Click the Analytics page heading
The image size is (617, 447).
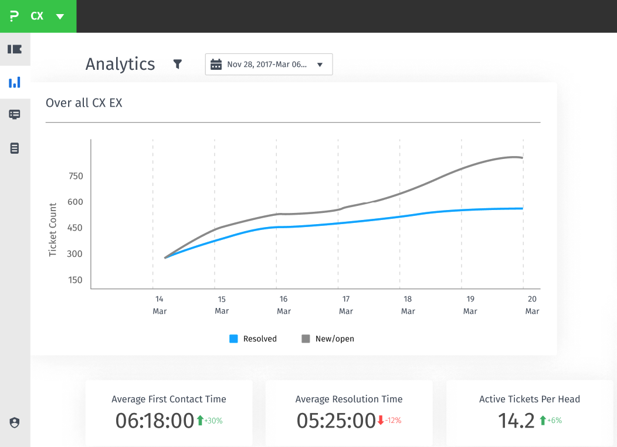click(120, 64)
